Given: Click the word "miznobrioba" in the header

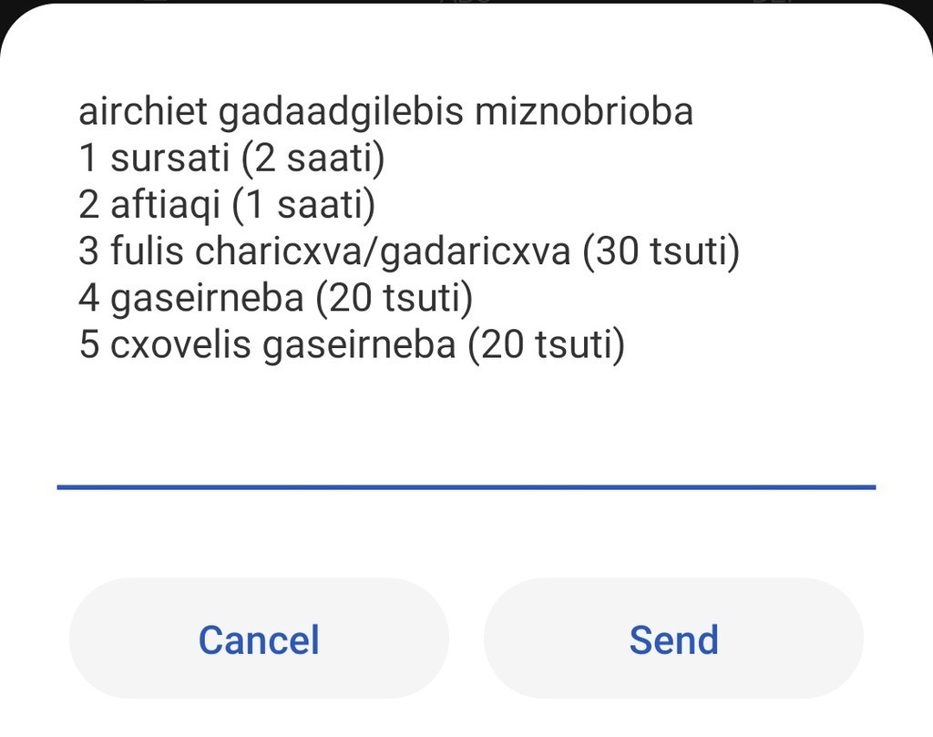Looking at the screenshot, I should (584, 112).
